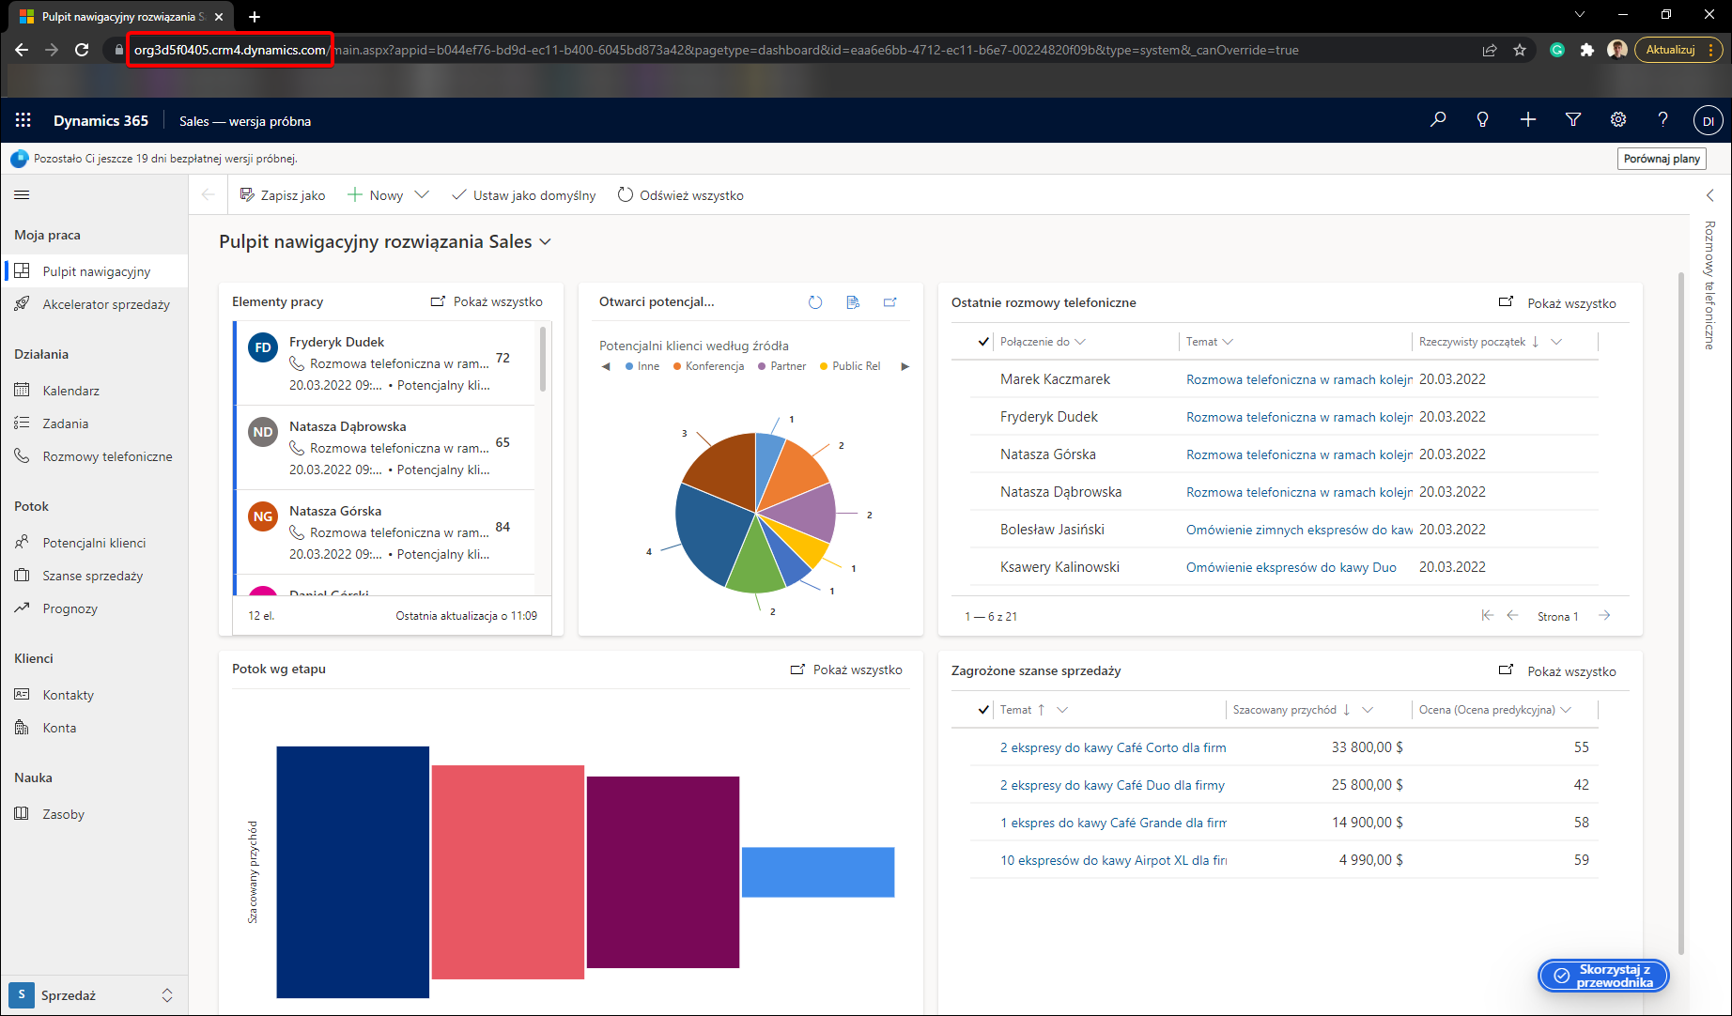Click the Porównaj plany button

[x=1662, y=159]
